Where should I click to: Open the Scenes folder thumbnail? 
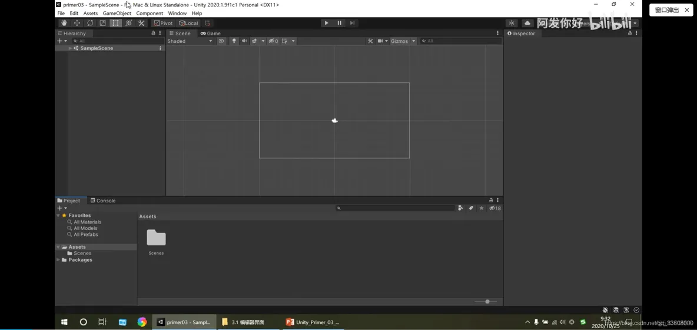click(x=156, y=238)
